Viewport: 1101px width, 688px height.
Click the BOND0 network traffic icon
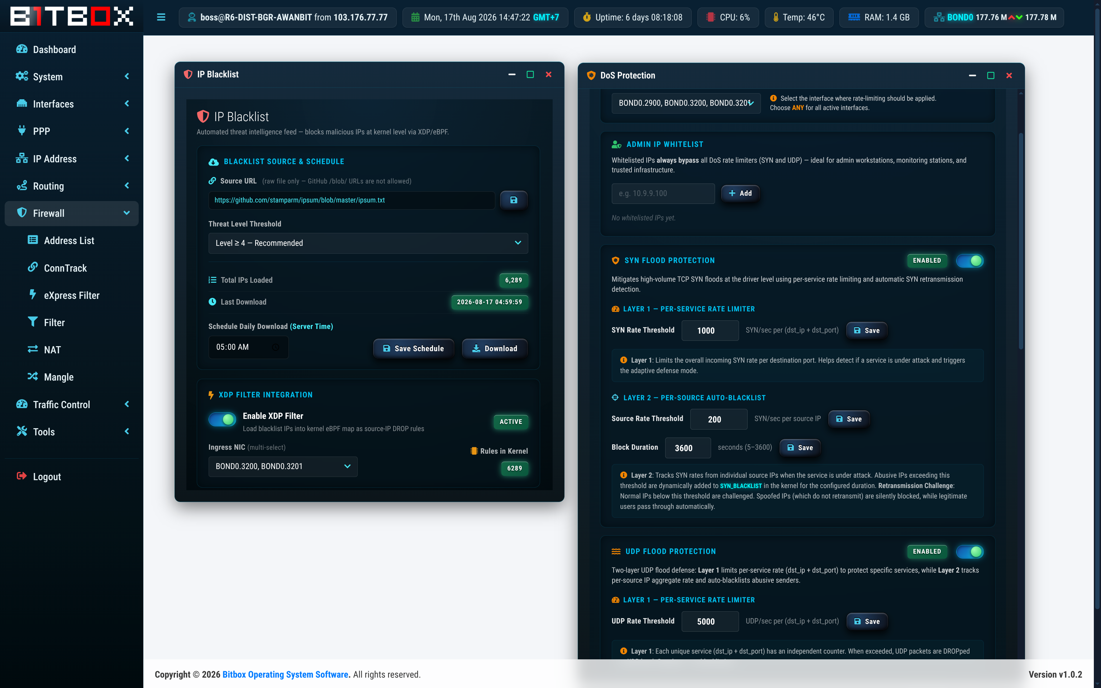pos(939,17)
